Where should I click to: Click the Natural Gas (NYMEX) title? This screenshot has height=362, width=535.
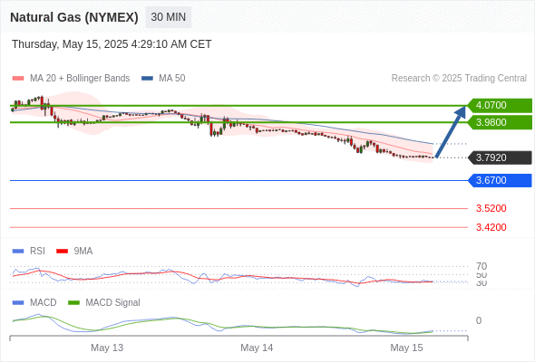point(74,17)
